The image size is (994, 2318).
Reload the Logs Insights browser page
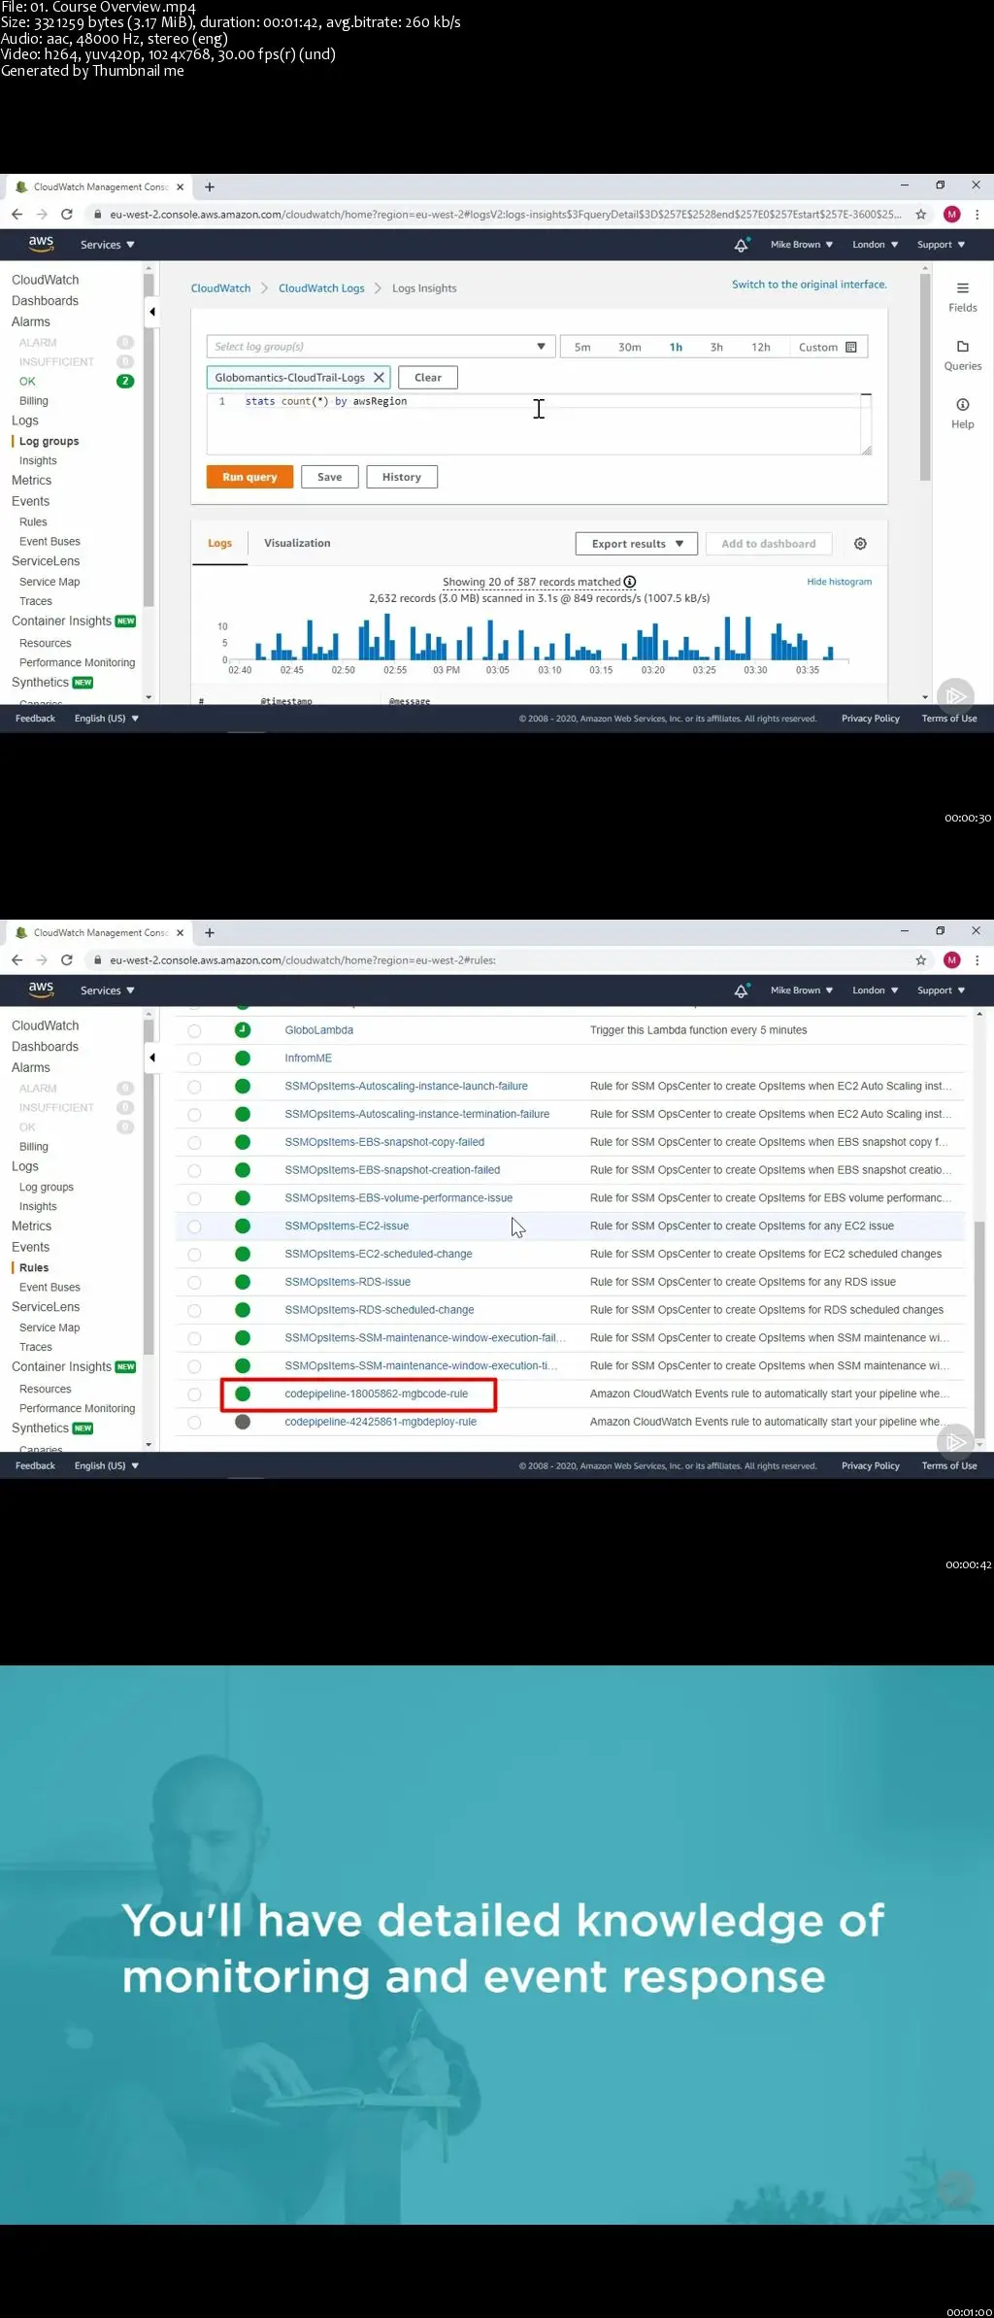coord(67,215)
